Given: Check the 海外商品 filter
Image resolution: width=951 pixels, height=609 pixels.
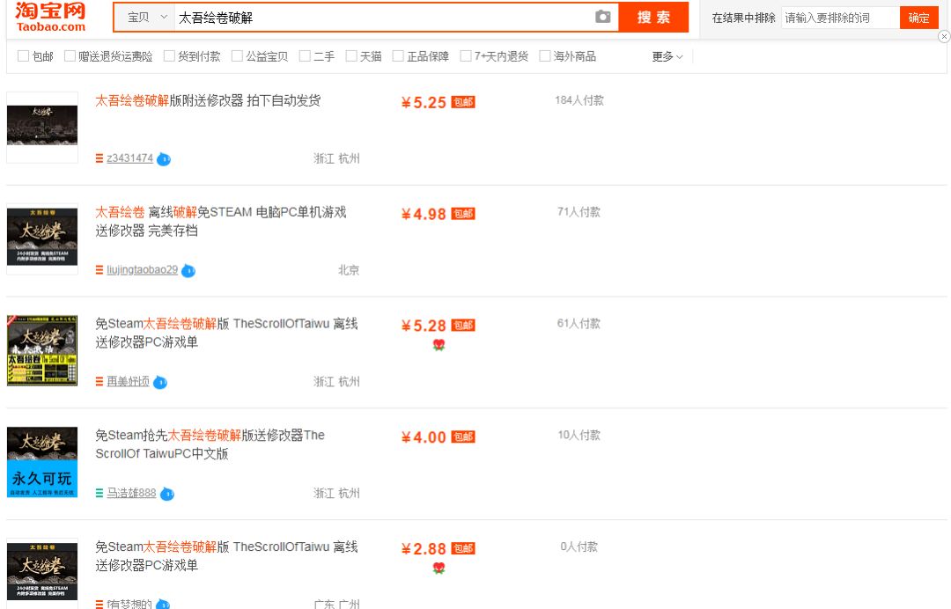Looking at the screenshot, I should tap(545, 55).
